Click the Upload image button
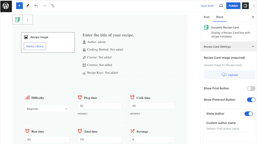 (x=229, y=75)
